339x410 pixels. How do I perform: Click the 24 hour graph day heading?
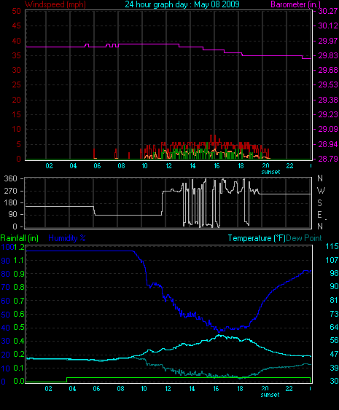pos(182,4)
